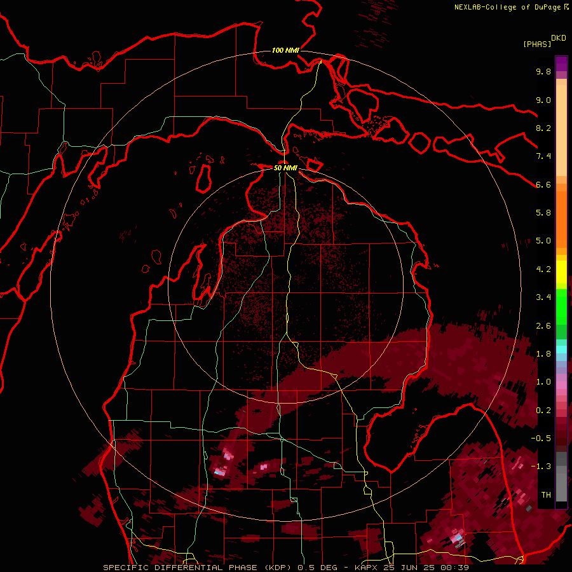Screen dimensions: 572x572
Task: Click the 1.8 scale value
Action: pyautogui.click(x=543, y=354)
